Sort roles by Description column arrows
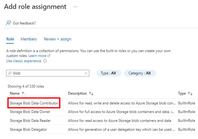This screenshot has width=198, height=139. click(91, 93)
